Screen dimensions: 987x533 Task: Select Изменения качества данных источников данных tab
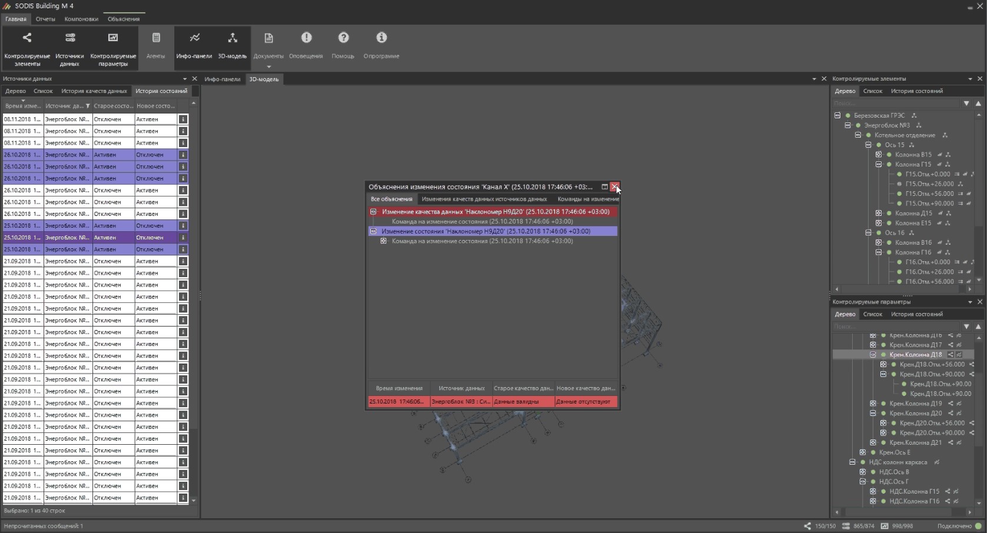pos(484,199)
